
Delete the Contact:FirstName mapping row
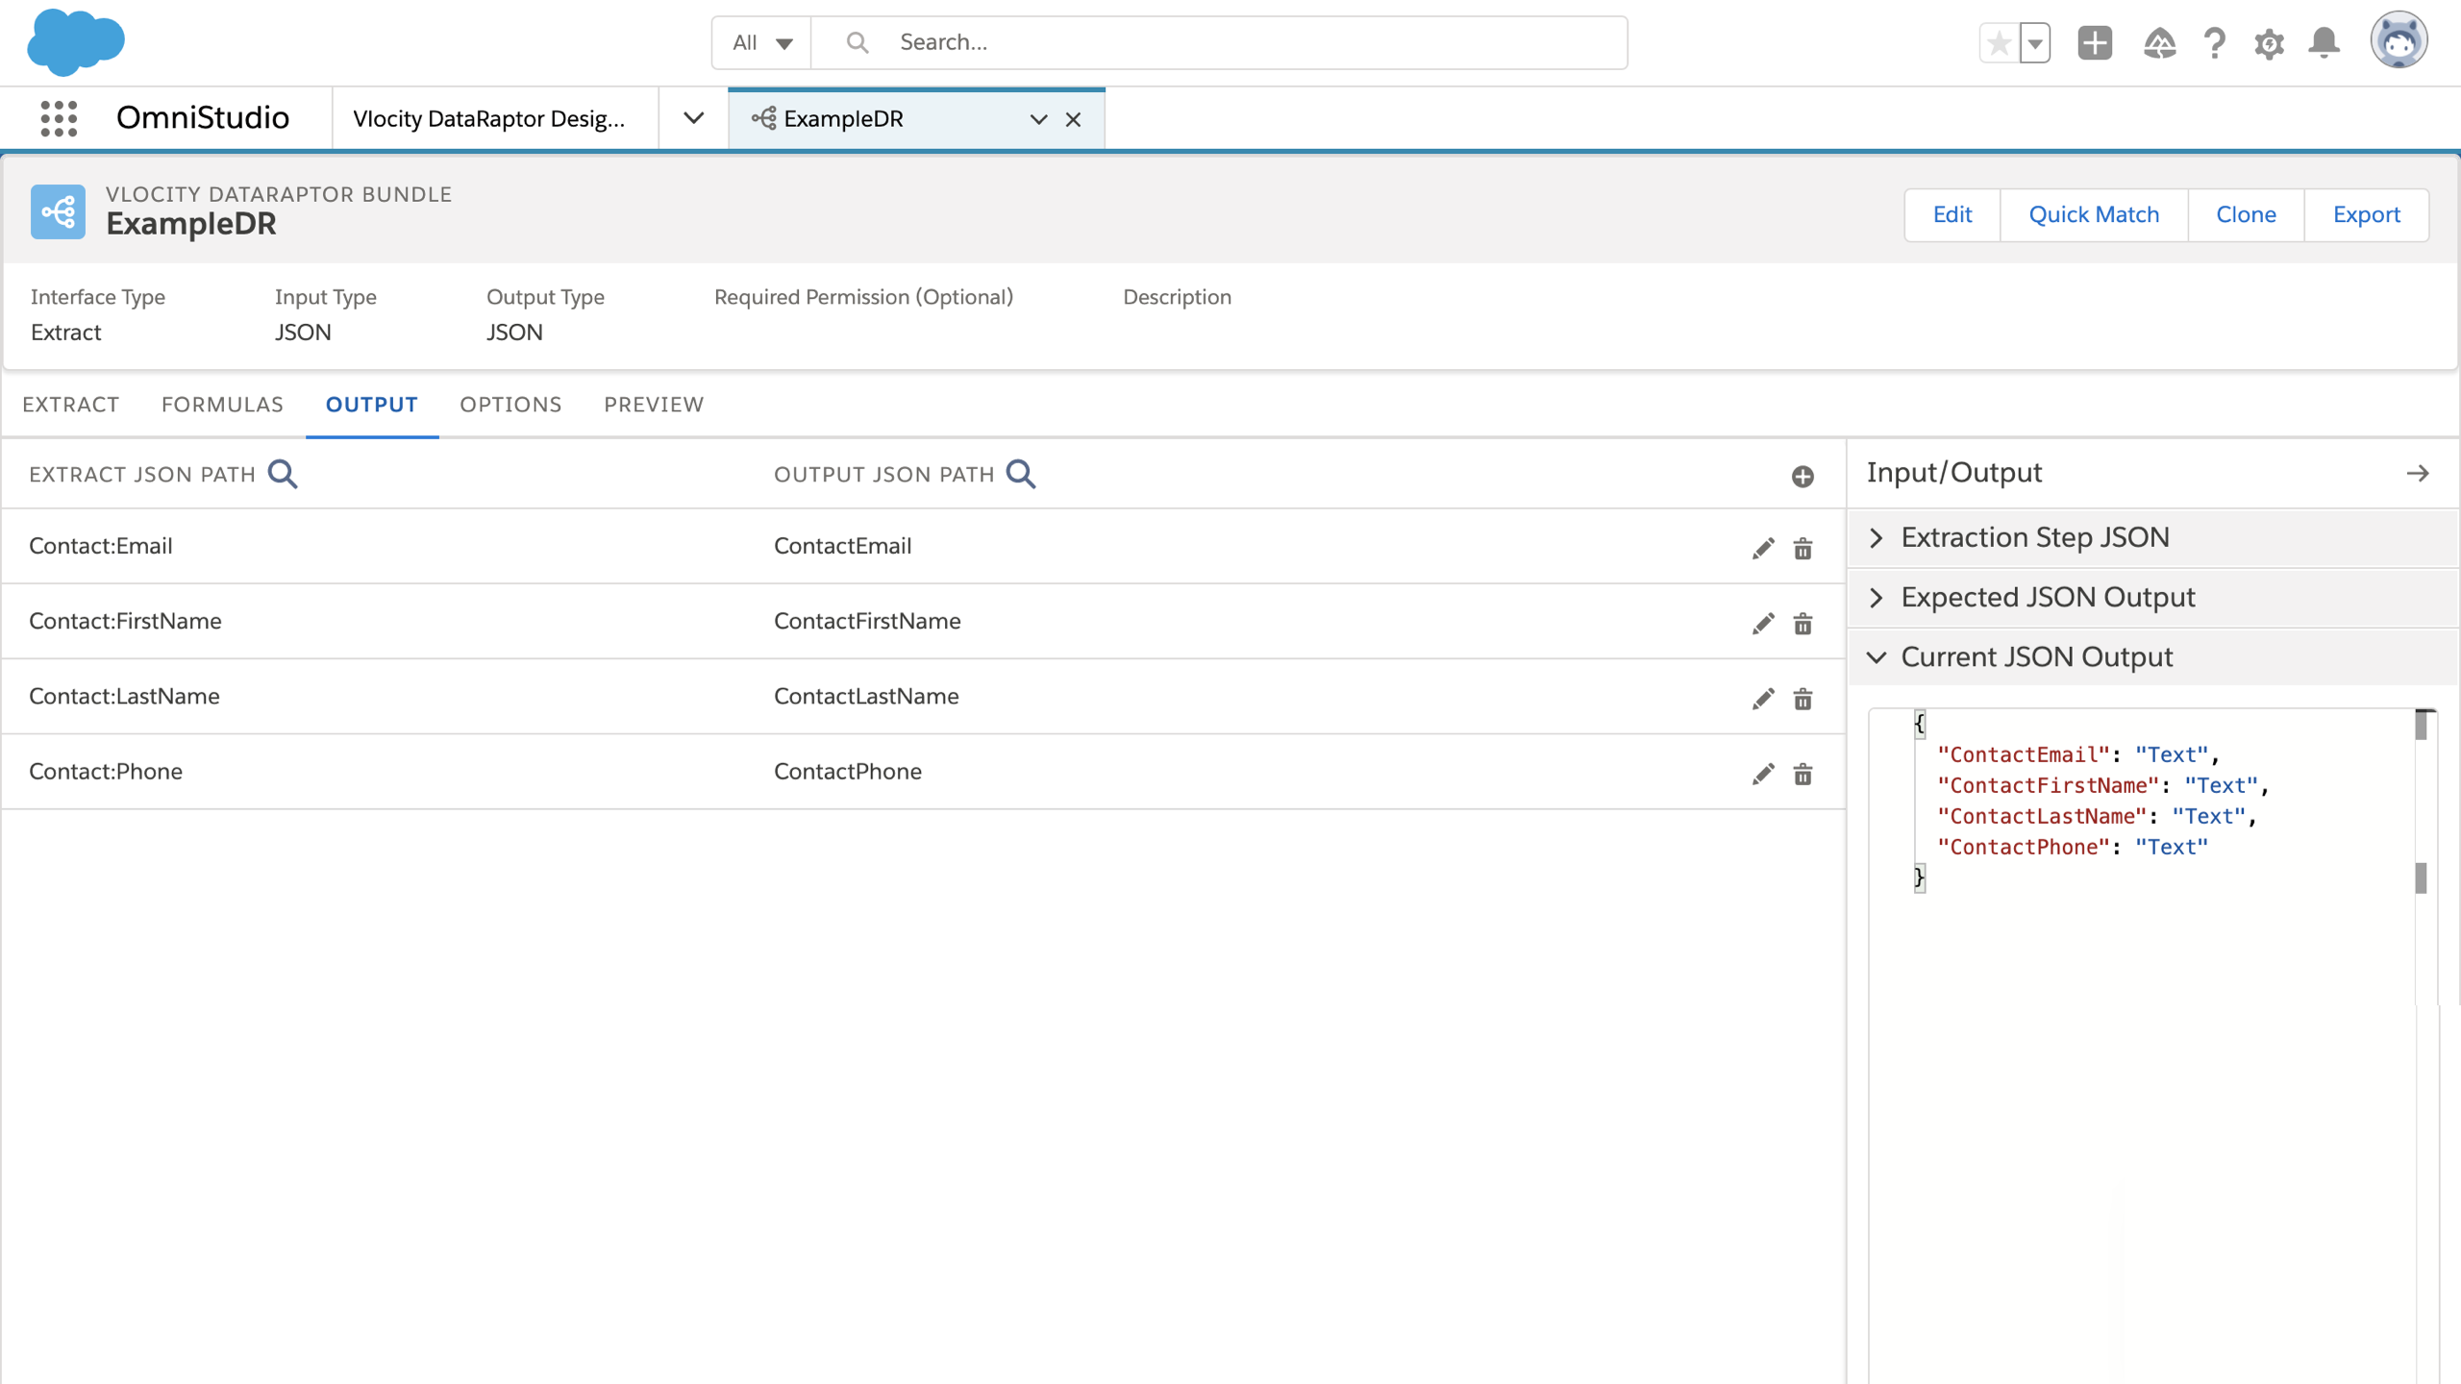pyautogui.click(x=1802, y=624)
